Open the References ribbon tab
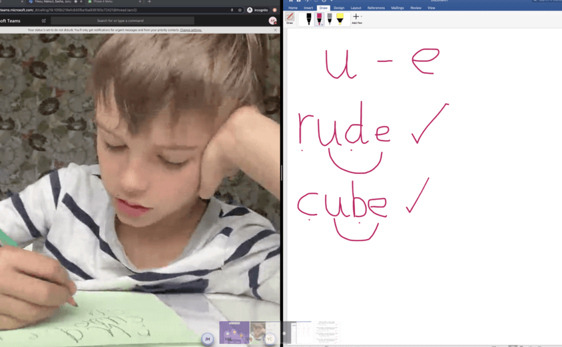Image resolution: width=562 pixels, height=347 pixels. [x=376, y=8]
